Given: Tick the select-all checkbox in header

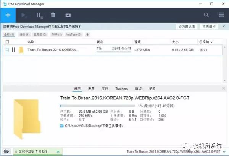Looking at the screenshot, I should tap(7, 42).
